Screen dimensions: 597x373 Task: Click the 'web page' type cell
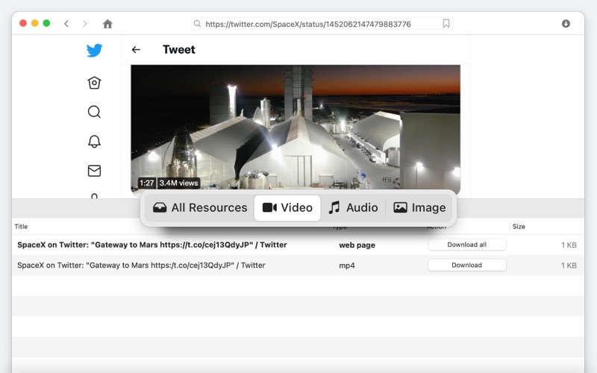point(357,245)
